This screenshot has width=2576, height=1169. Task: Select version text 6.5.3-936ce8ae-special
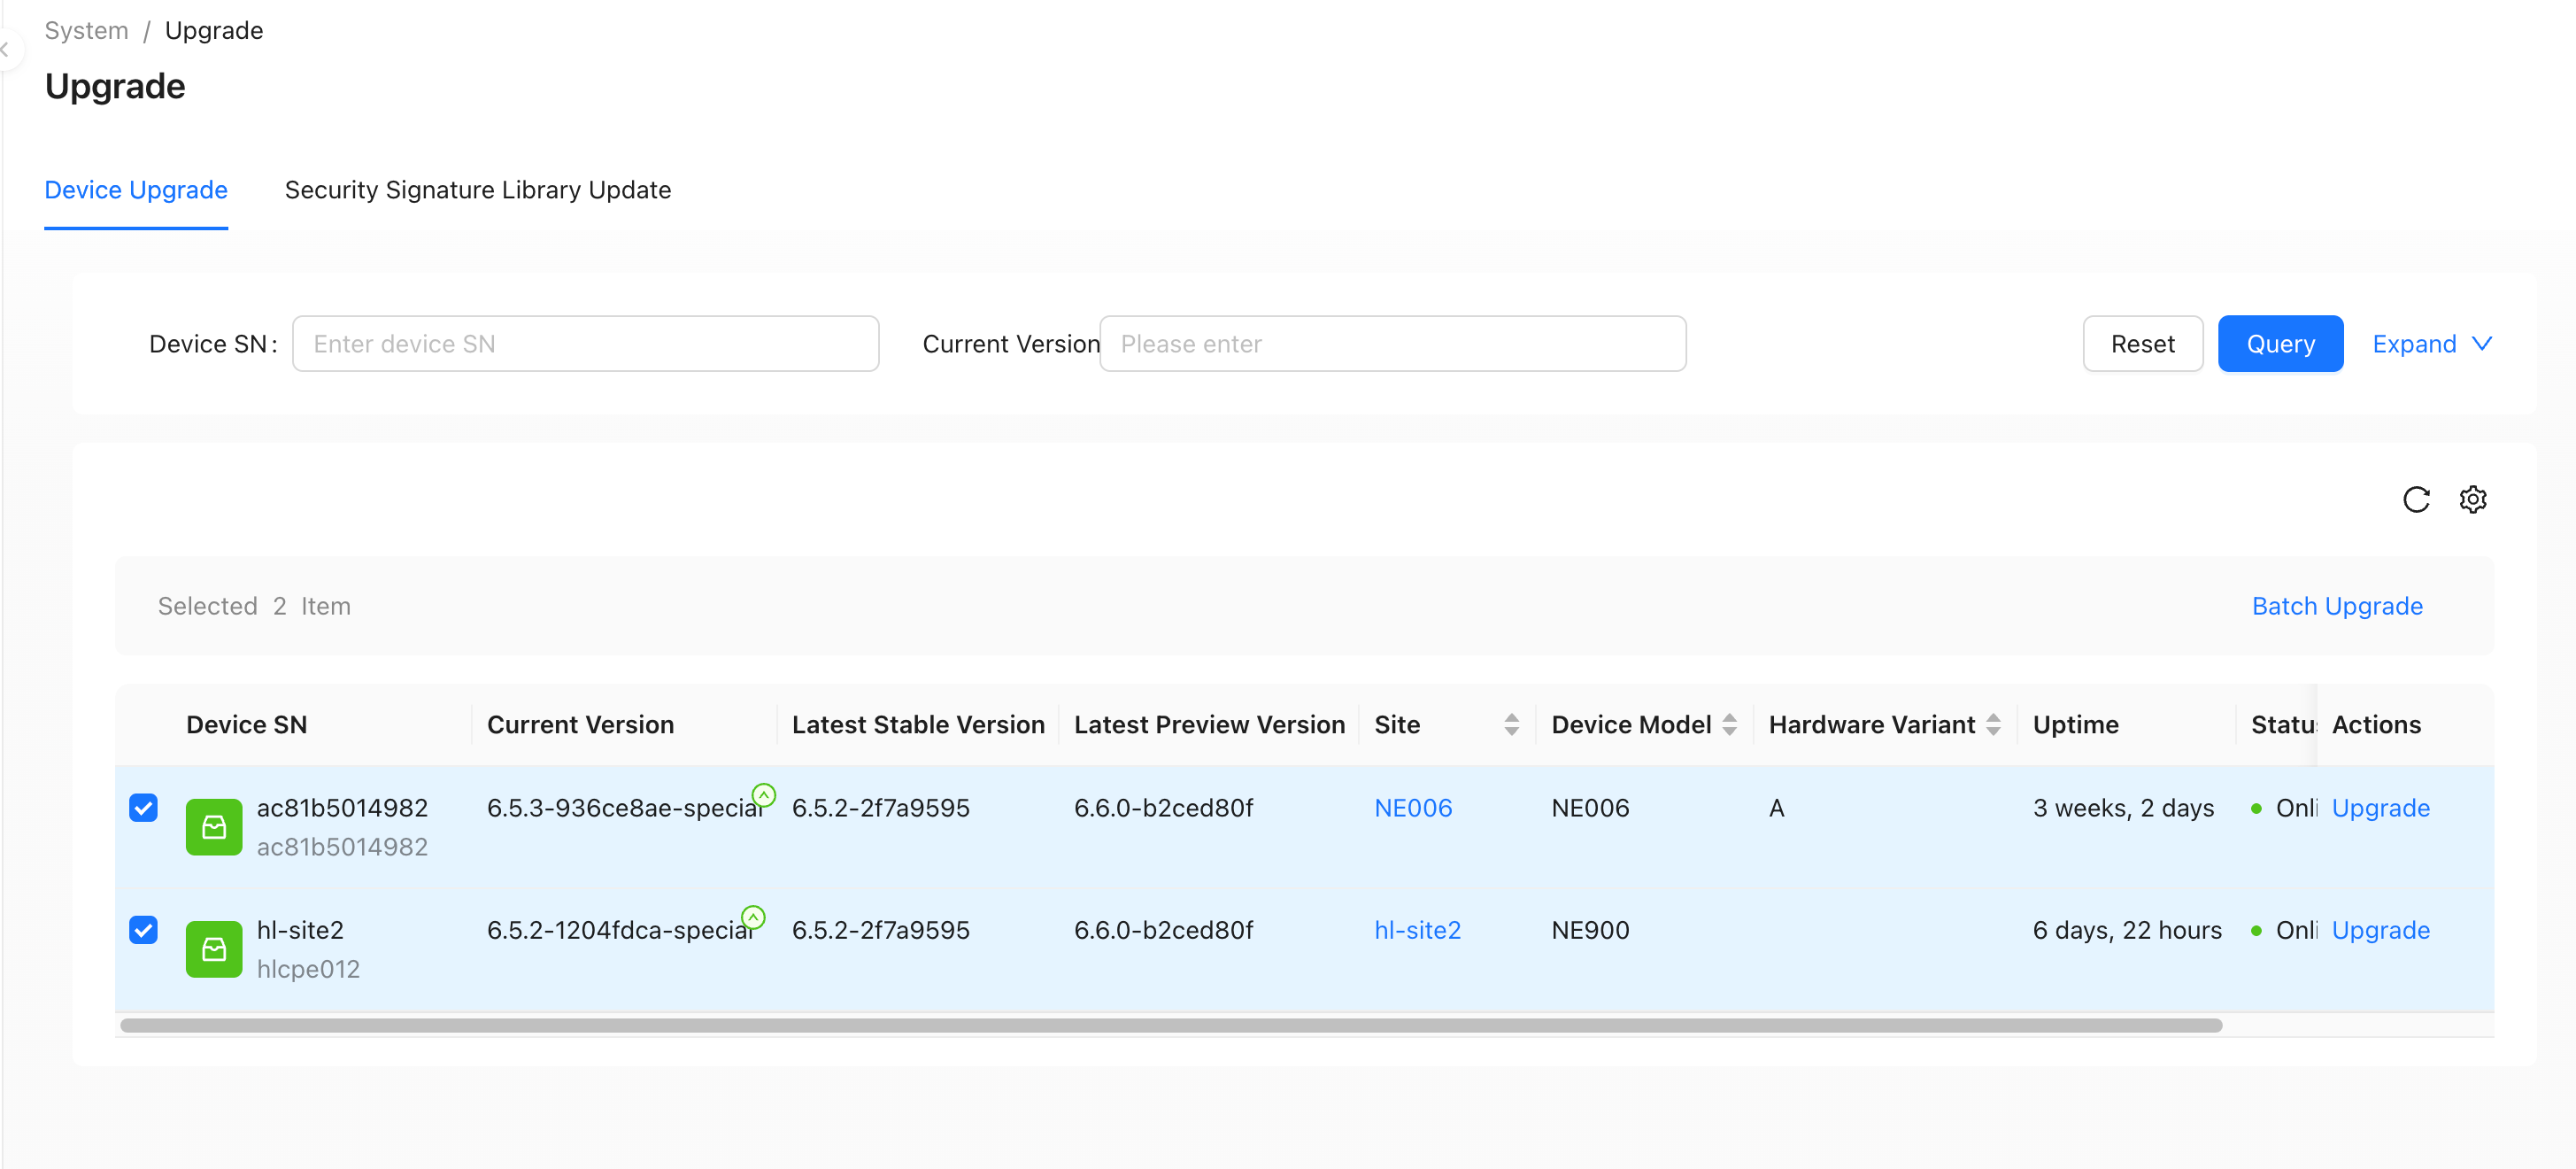coord(625,808)
